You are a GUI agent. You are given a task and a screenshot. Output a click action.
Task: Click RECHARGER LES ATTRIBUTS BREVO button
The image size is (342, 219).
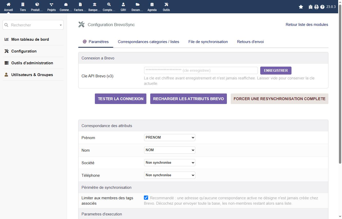[x=188, y=99]
